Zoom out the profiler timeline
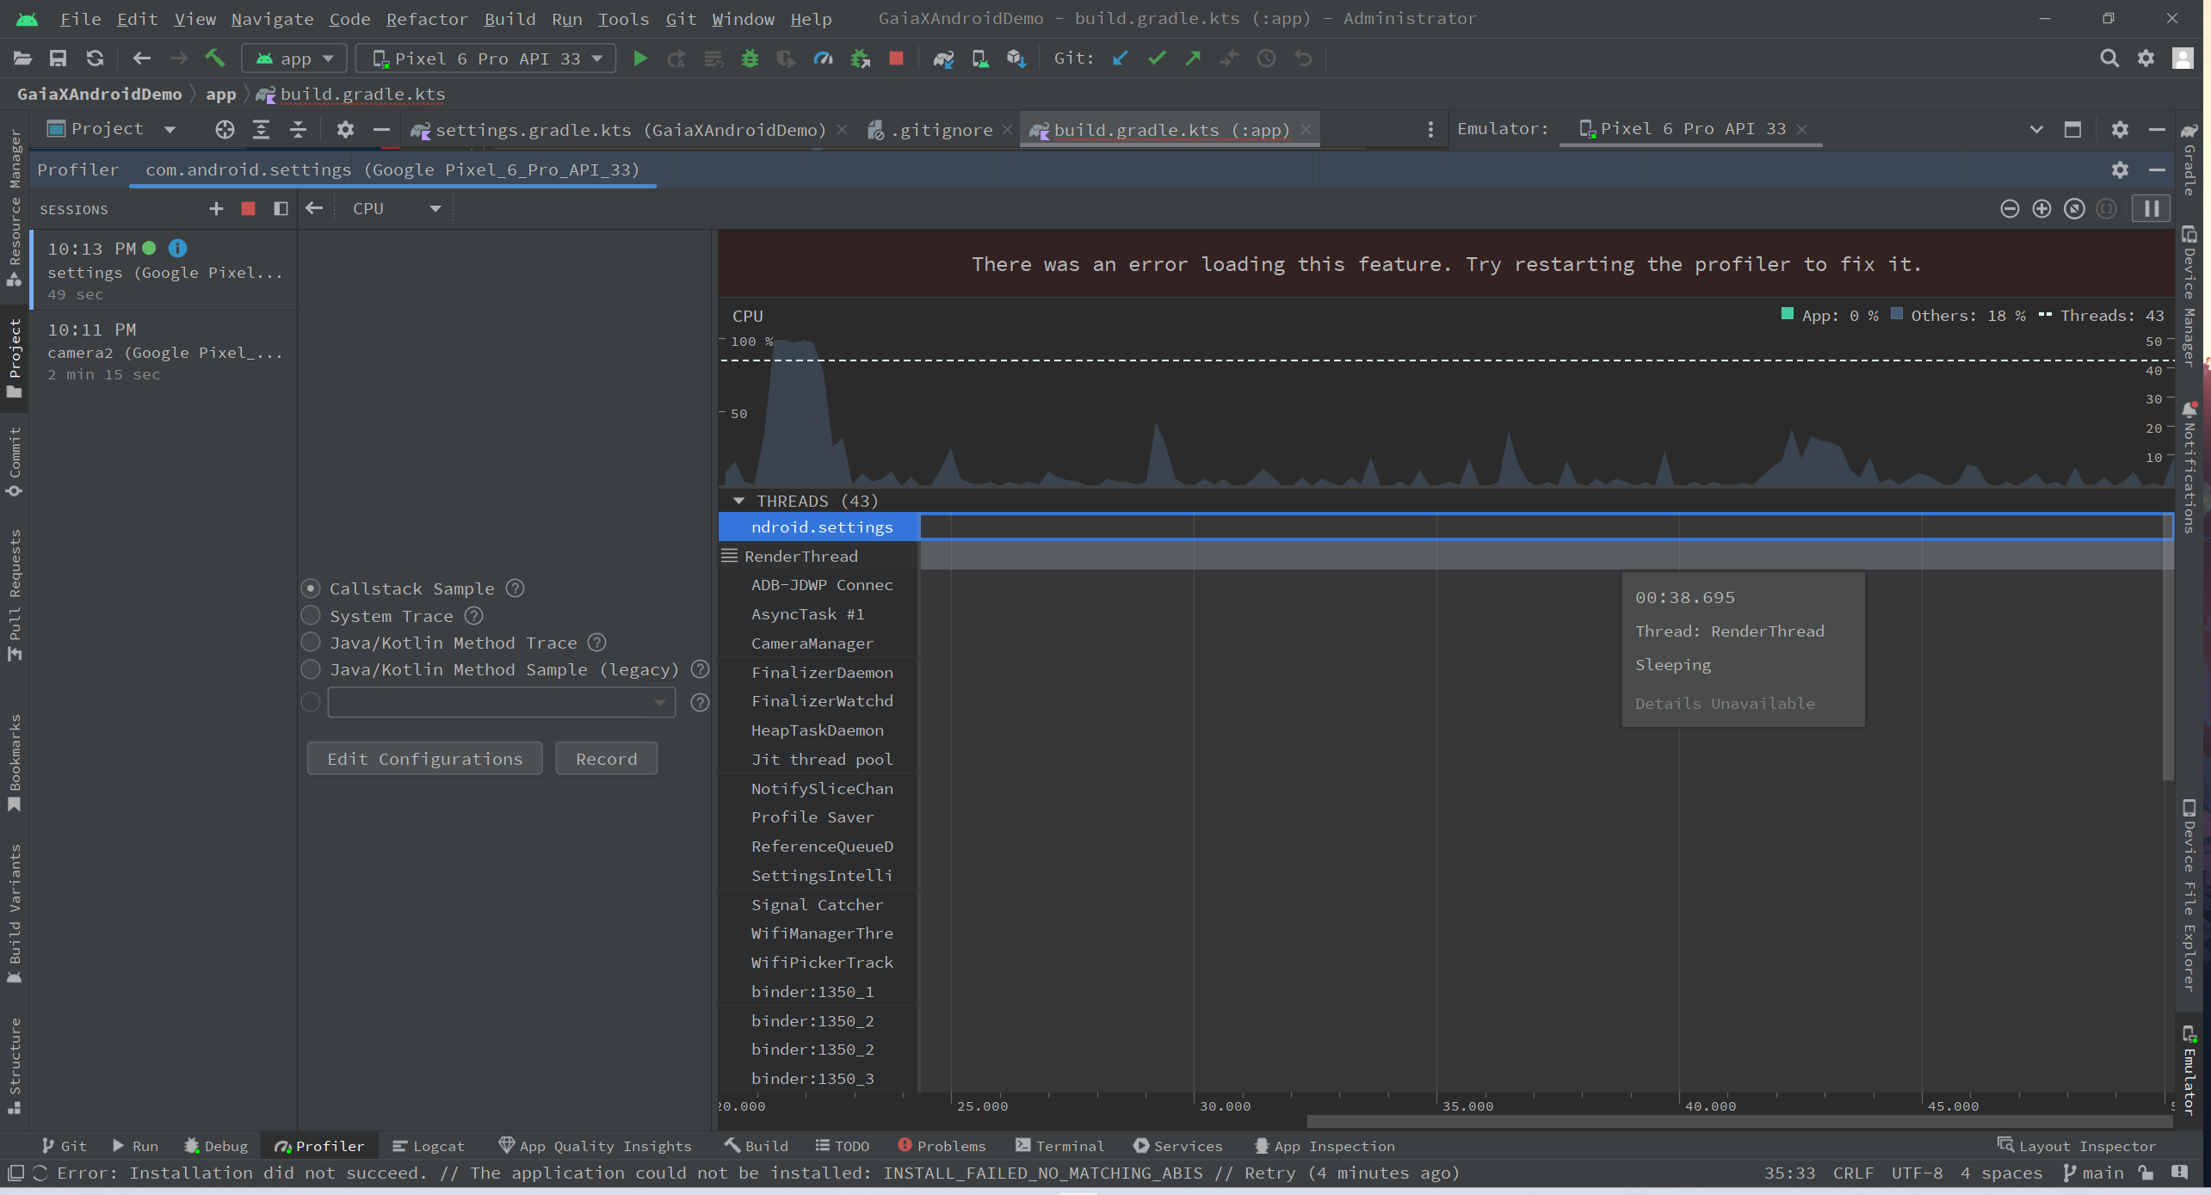Viewport: 2211px width, 1195px height. tap(2009, 209)
